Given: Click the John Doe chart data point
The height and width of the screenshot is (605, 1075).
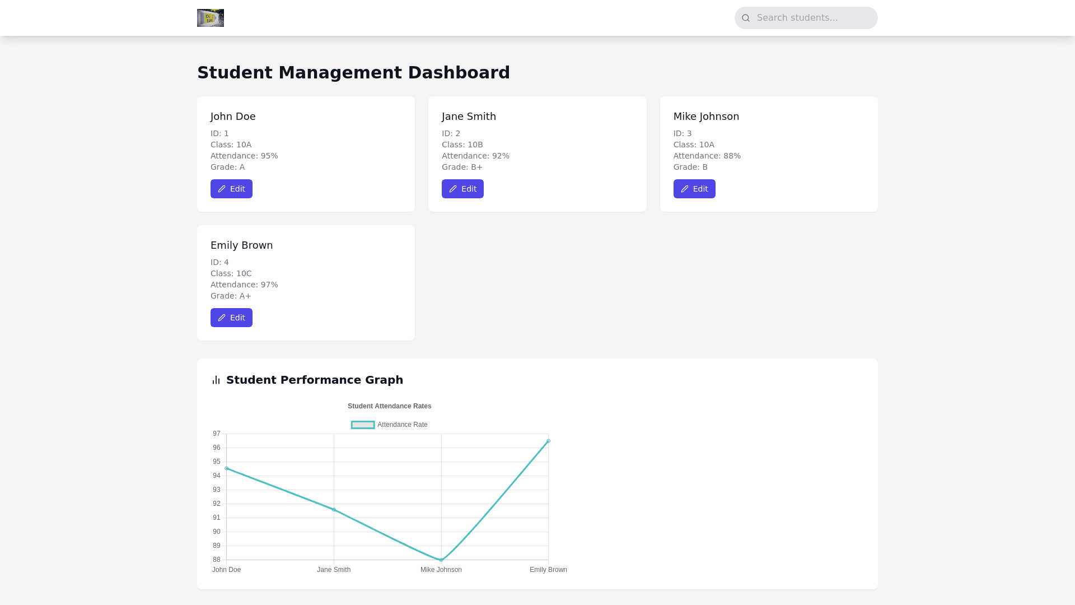Looking at the screenshot, I should pos(227,468).
